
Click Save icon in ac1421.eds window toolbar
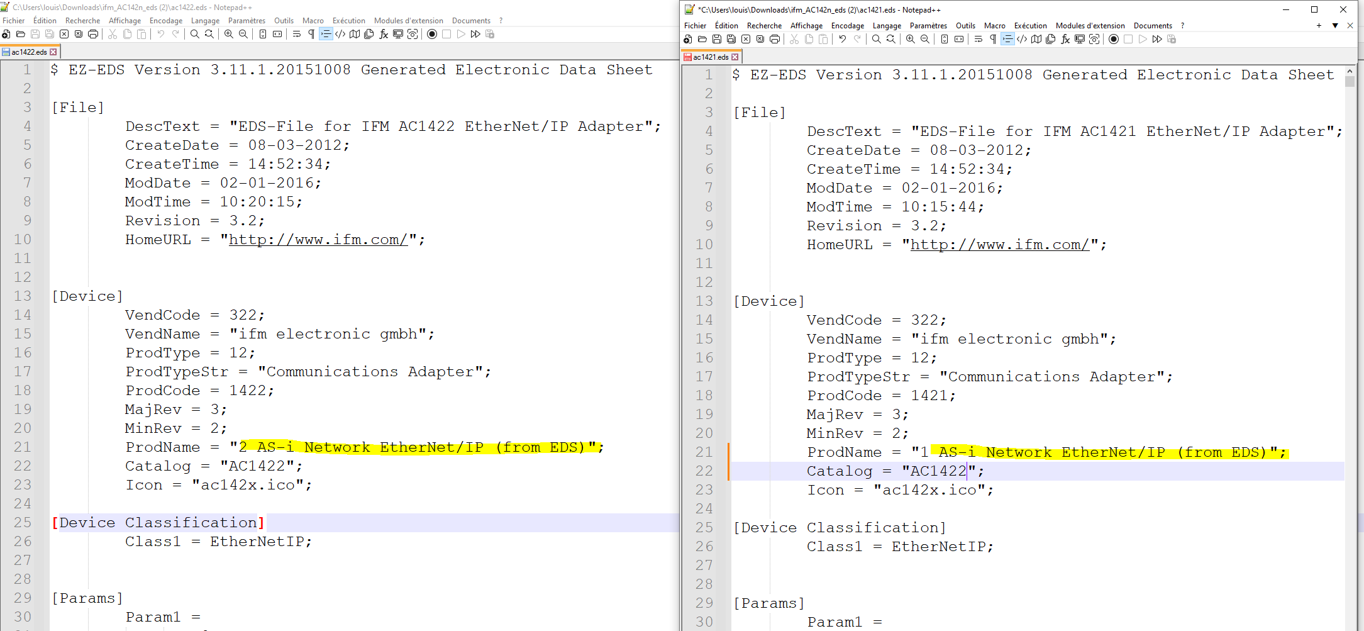[717, 39]
